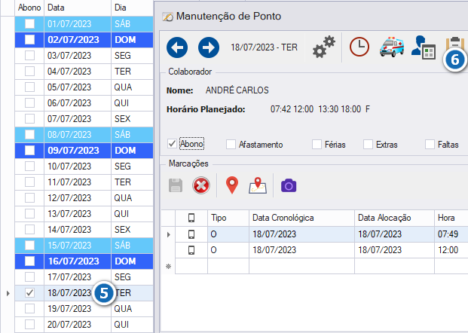The height and width of the screenshot is (333, 468).
Task: Go to next day with right arrow
Action: click(x=209, y=47)
